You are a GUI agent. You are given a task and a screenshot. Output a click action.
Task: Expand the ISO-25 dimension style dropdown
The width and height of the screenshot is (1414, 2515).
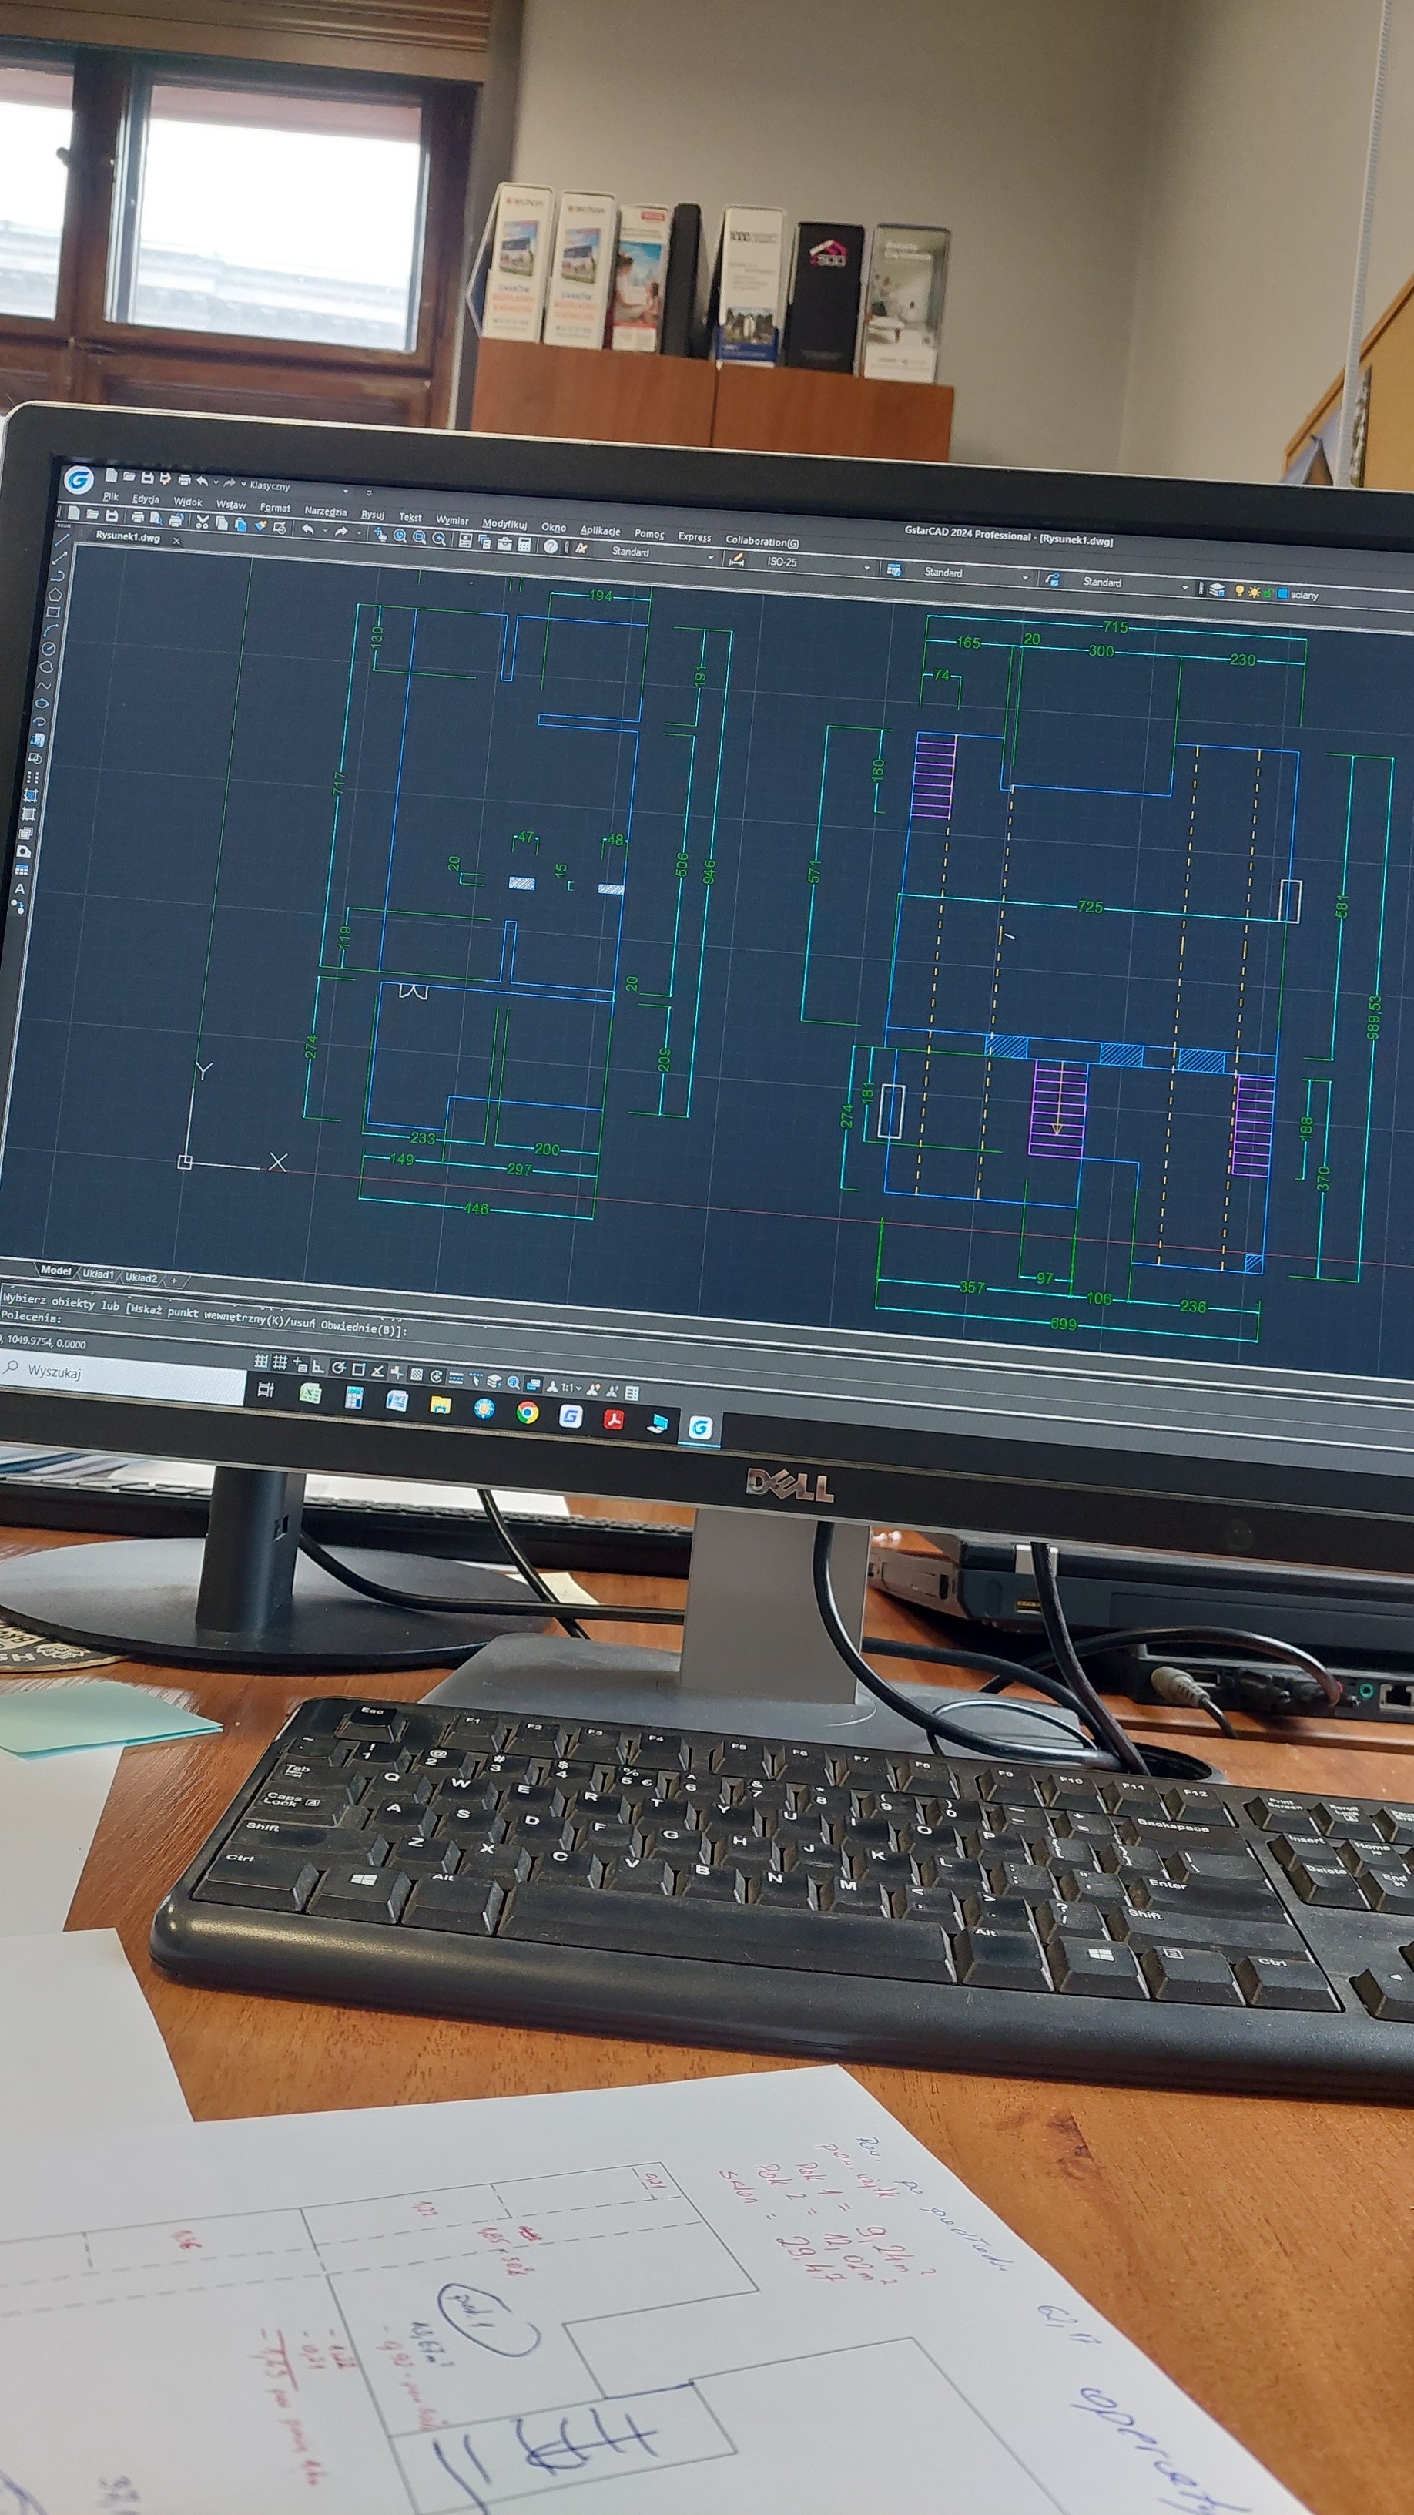pyautogui.click(x=866, y=568)
